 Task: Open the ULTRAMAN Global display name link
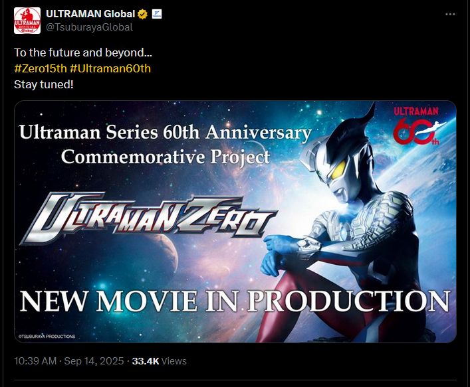[x=90, y=14]
